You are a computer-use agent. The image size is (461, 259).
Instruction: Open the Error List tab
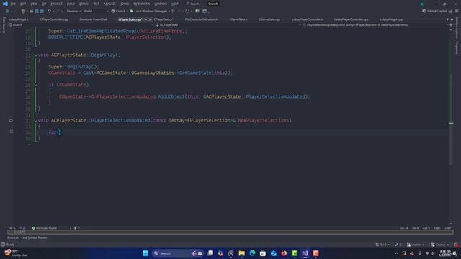point(13,237)
